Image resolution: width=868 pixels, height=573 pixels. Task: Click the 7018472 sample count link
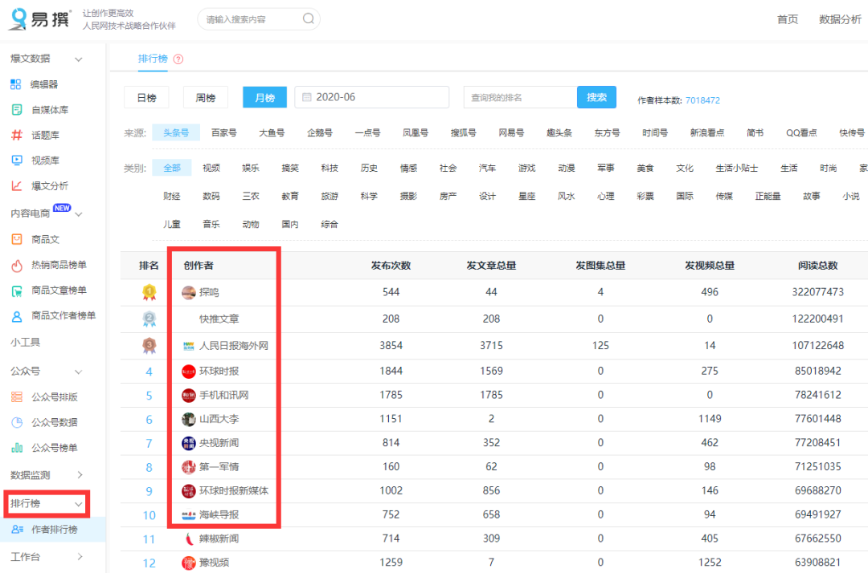coord(702,100)
